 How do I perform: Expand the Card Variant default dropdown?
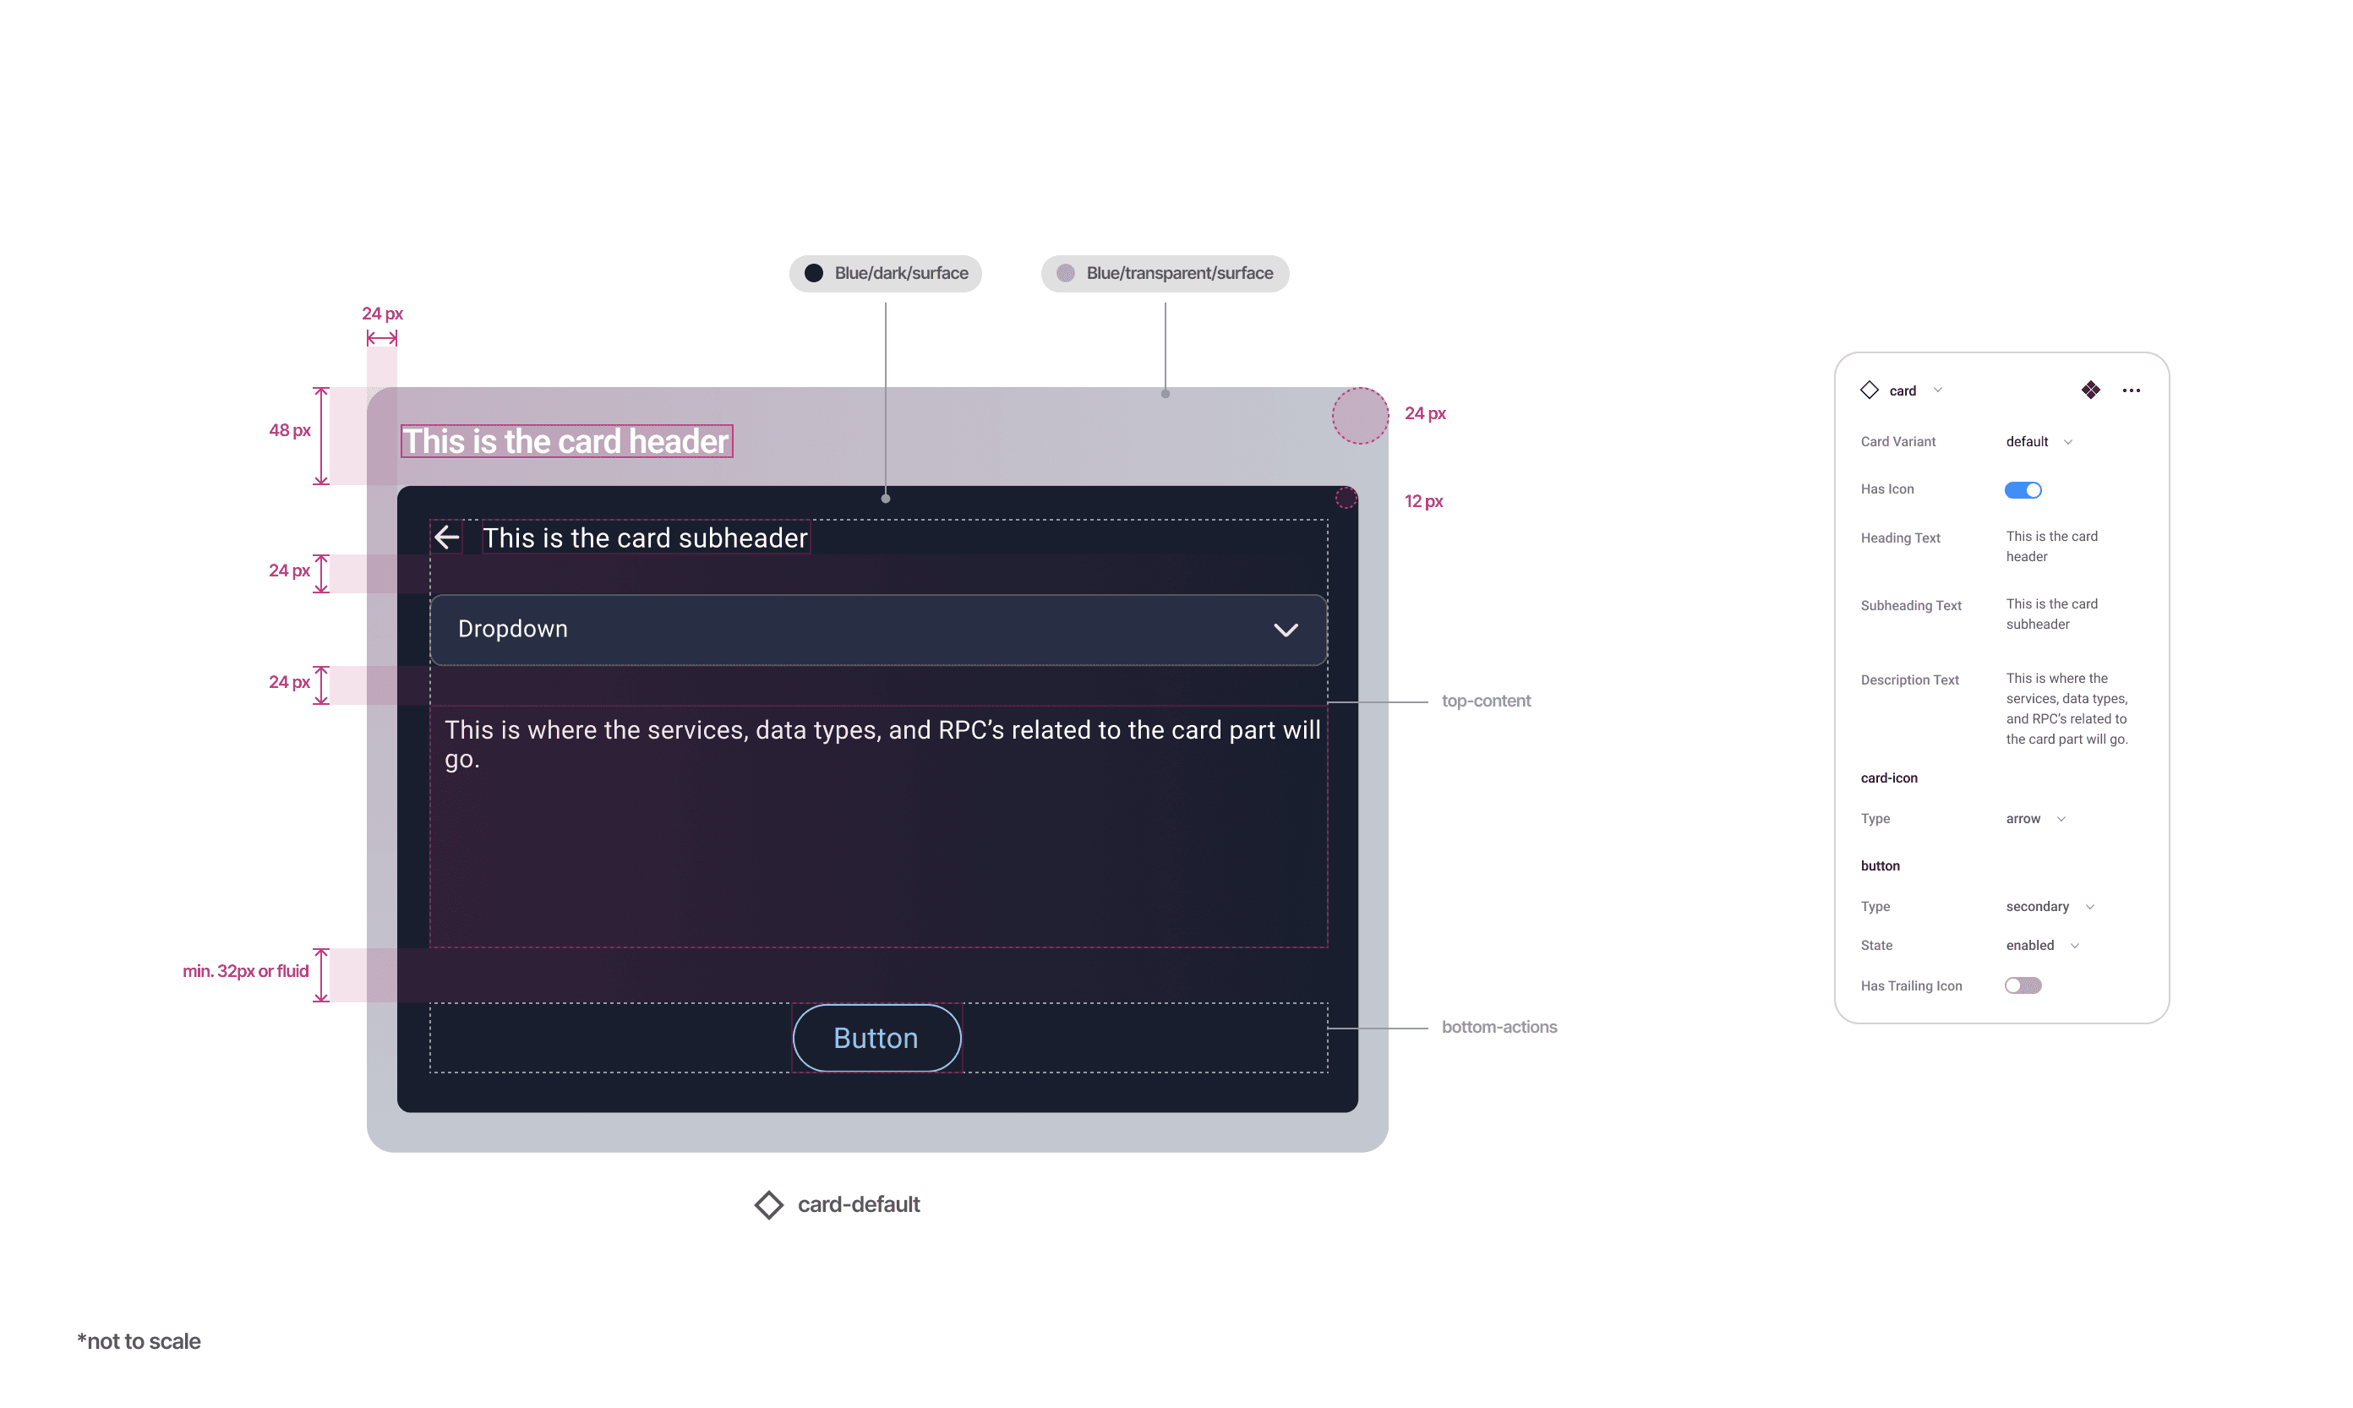(x=2038, y=442)
